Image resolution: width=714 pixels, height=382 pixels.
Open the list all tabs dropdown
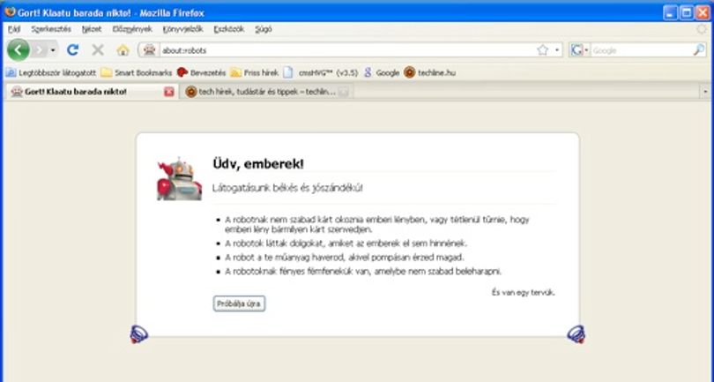(x=705, y=92)
